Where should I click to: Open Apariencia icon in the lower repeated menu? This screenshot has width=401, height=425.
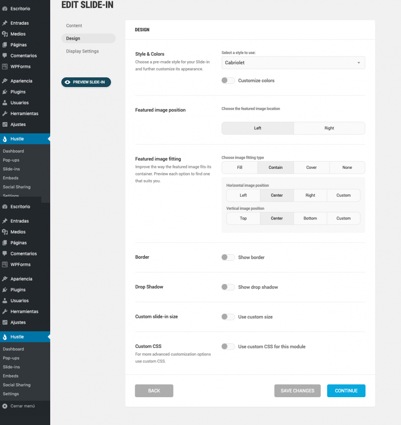click(x=5, y=279)
